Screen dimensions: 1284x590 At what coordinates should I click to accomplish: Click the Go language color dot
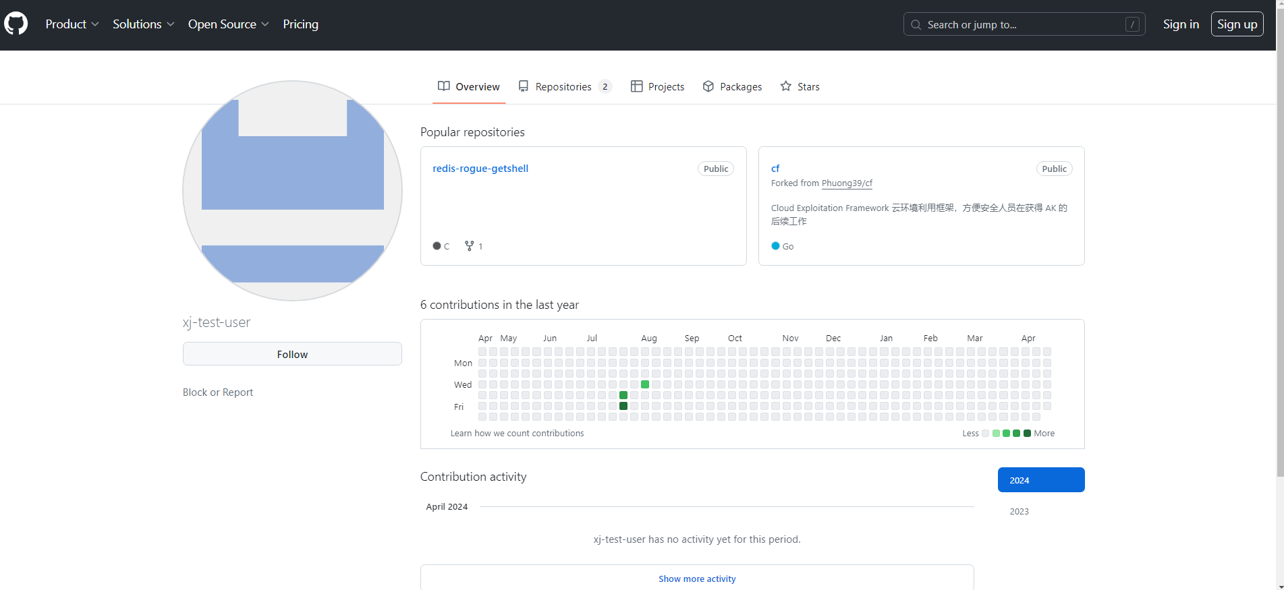pyautogui.click(x=775, y=246)
